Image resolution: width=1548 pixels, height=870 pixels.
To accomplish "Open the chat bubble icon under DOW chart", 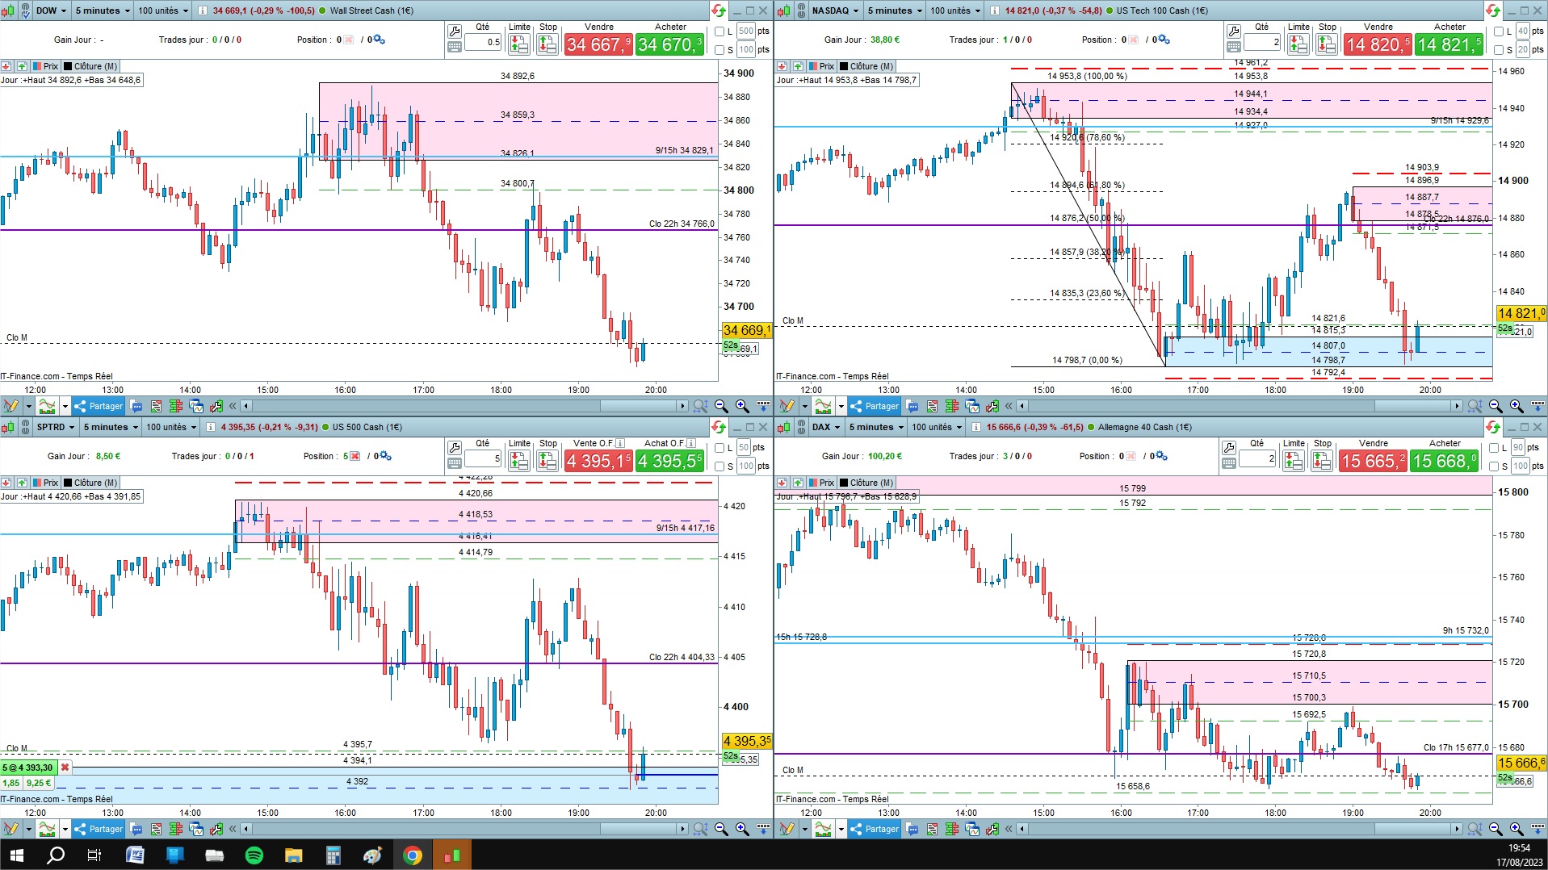I will [x=136, y=406].
